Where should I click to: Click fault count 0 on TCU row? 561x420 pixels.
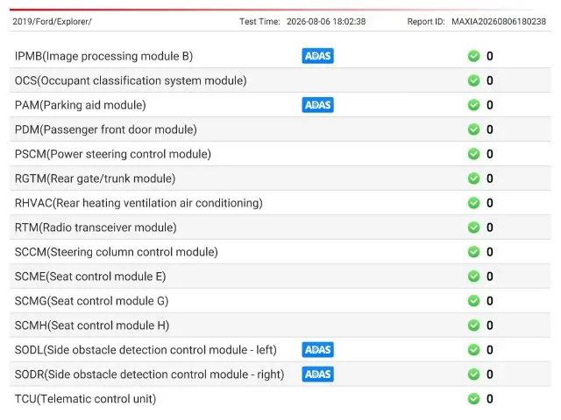point(490,399)
